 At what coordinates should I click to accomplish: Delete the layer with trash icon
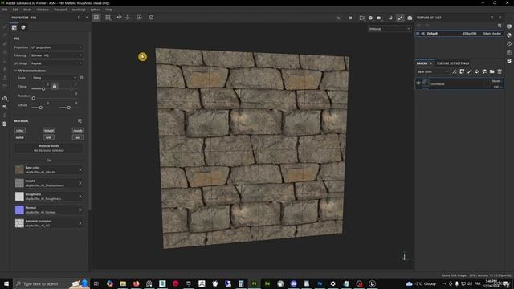(x=500, y=71)
